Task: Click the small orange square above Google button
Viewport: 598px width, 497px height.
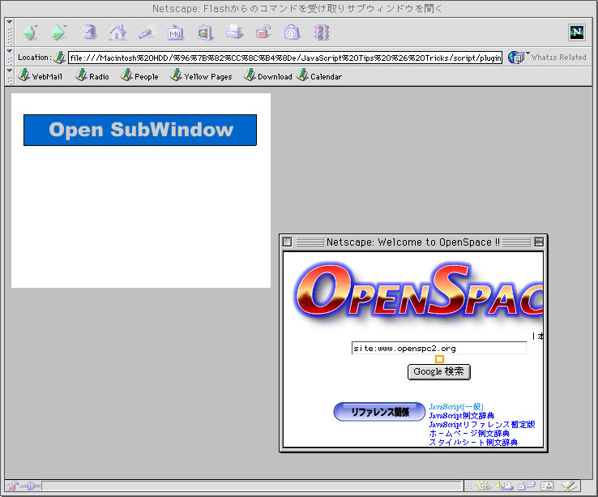Action: [439, 359]
